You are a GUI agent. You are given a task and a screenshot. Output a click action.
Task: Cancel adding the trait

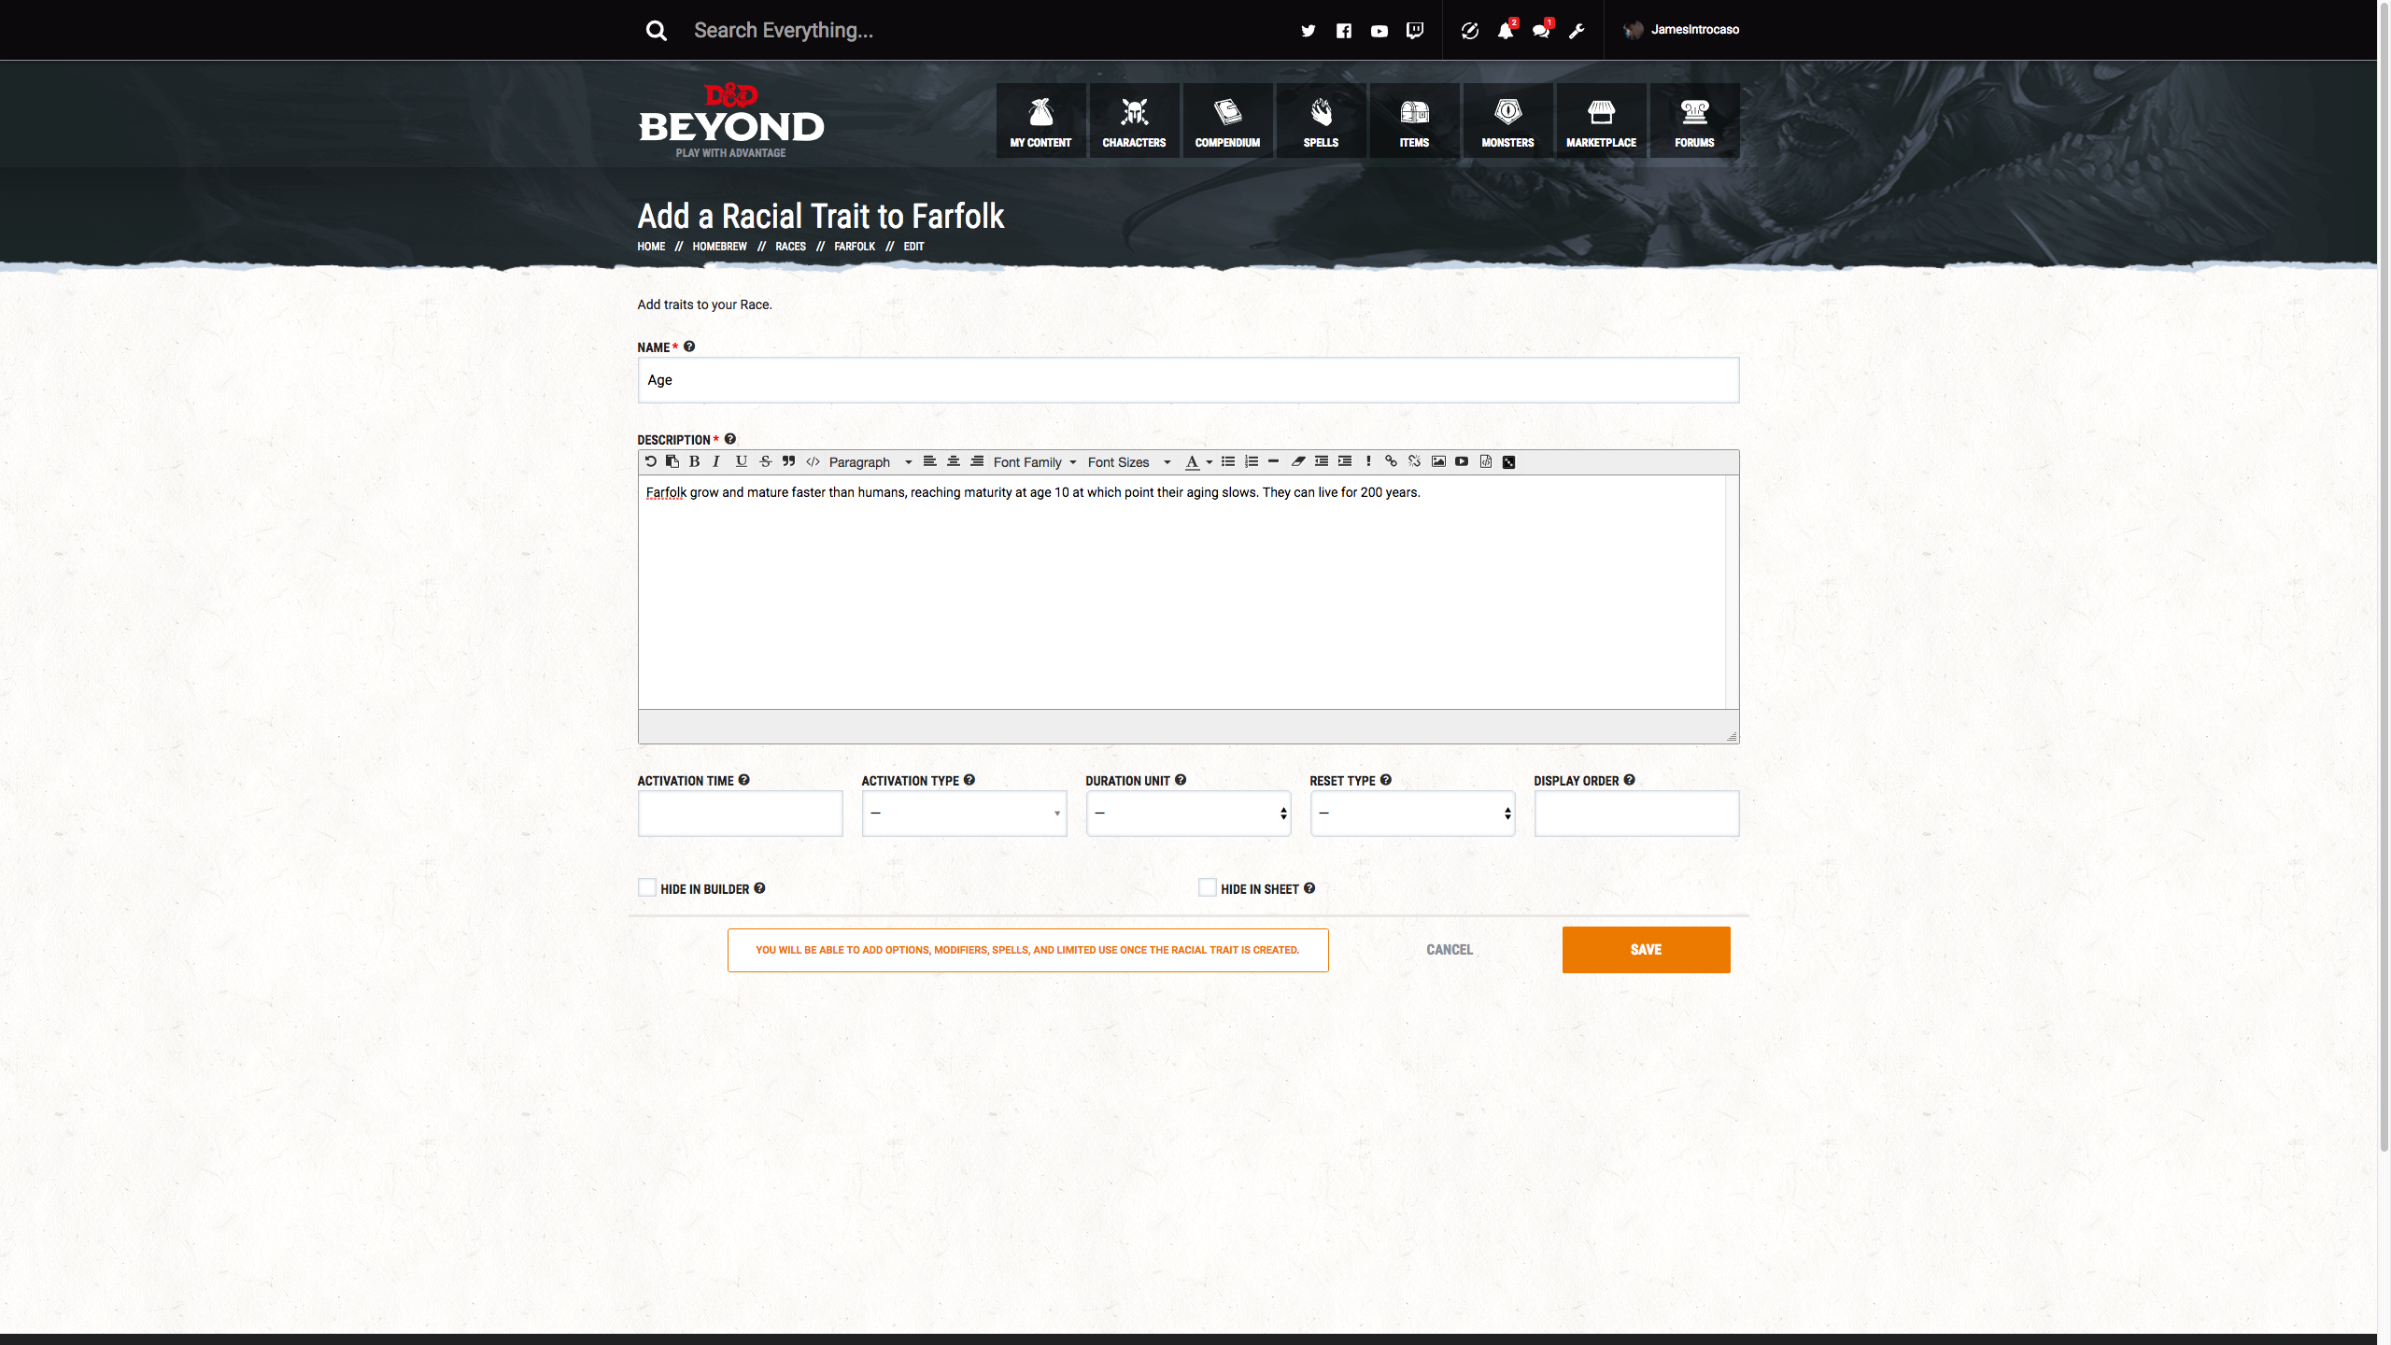click(x=1450, y=949)
